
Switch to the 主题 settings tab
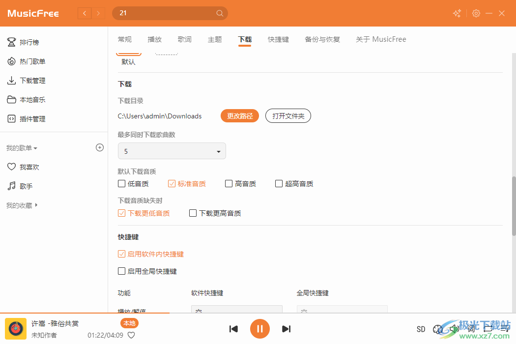(215, 39)
